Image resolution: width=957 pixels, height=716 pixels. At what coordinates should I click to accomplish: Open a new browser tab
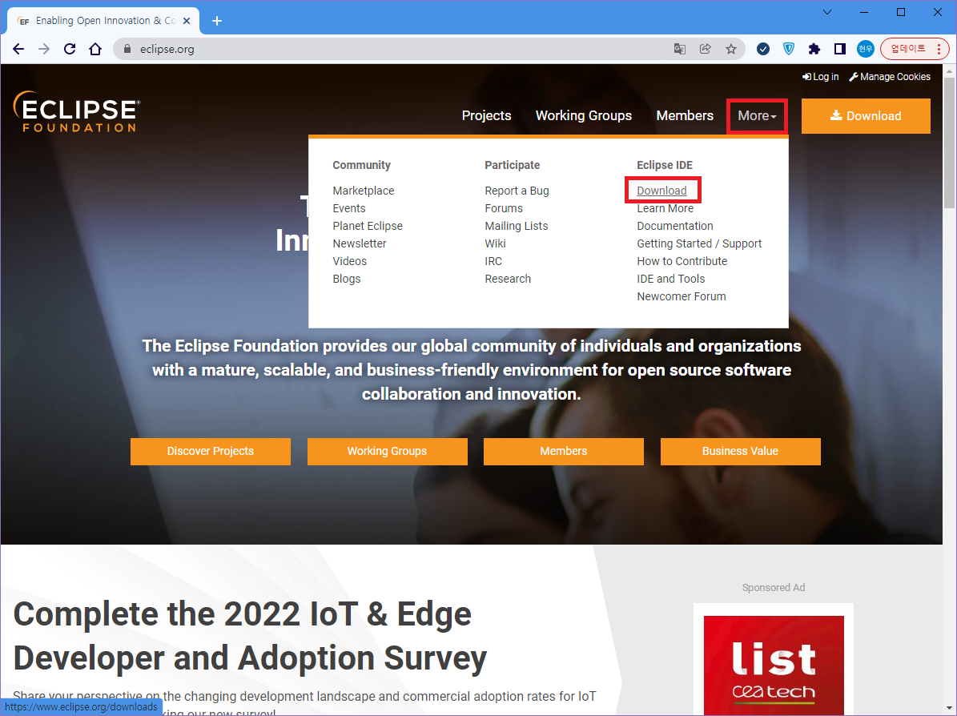(217, 21)
